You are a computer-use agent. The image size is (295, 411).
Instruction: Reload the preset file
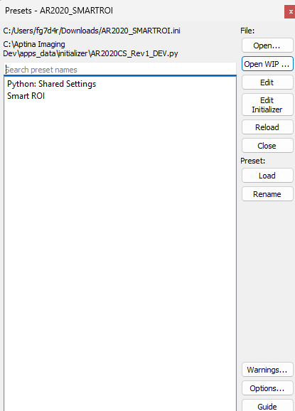(x=267, y=127)
